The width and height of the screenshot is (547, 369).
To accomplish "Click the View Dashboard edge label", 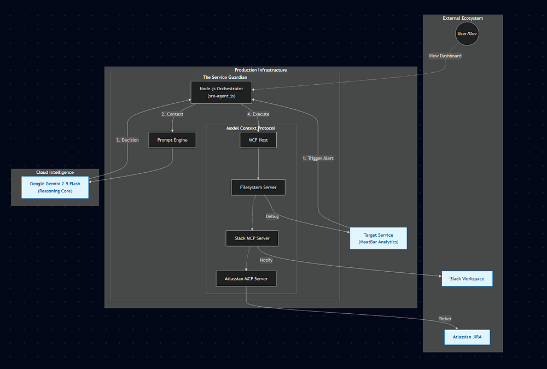I will (445, 56).
